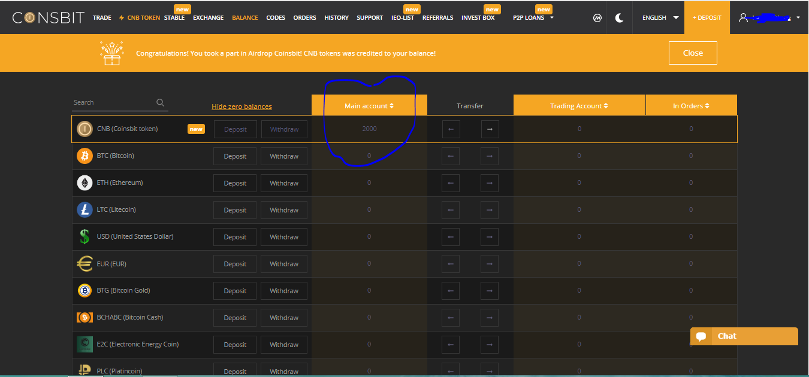Click Withdraw for Bitcoin Cash
Viewport: 809px width, 377px height.
284,318
